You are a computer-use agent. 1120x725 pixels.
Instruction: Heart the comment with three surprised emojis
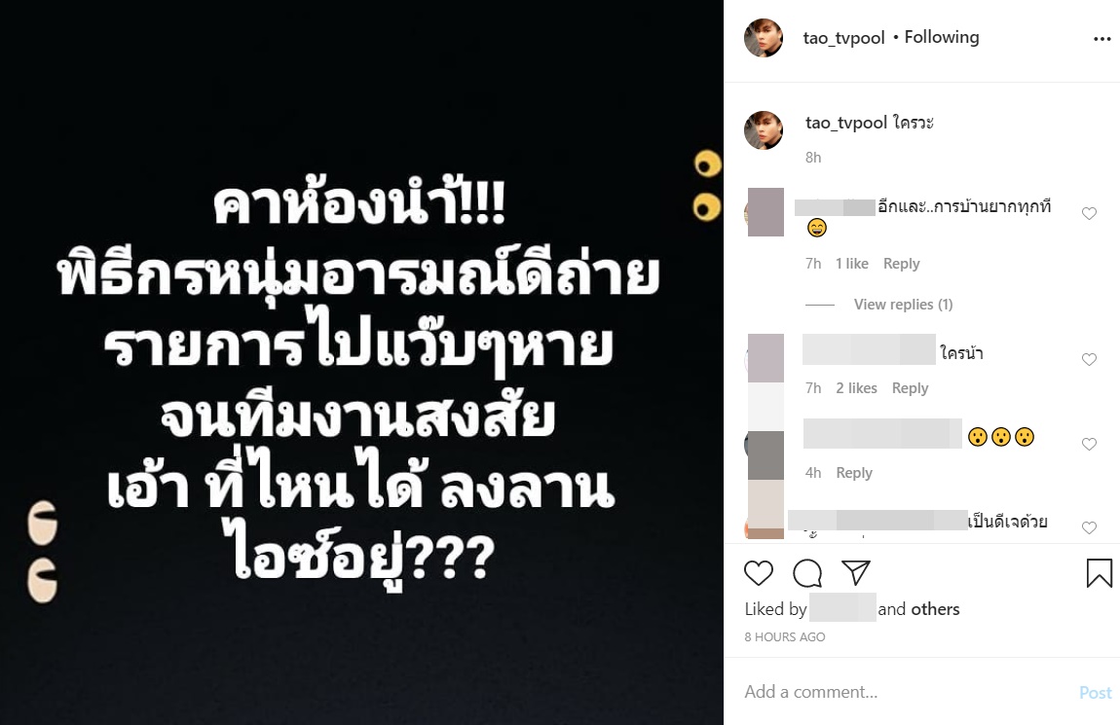tap(1089, 445)
